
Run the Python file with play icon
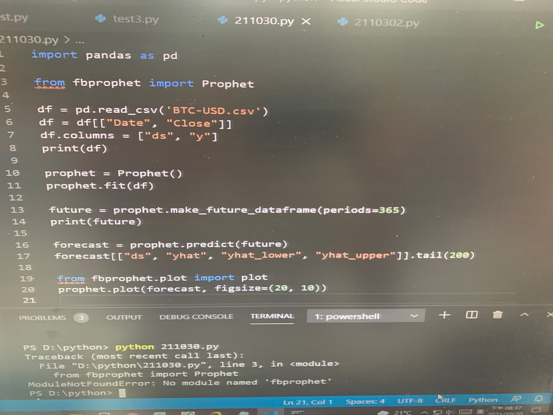(x=539, y=25)
